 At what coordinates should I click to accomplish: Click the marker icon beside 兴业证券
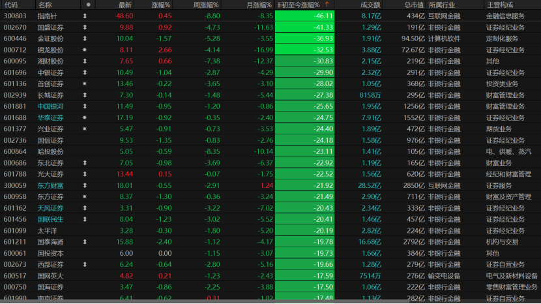(x=85, y=129)
